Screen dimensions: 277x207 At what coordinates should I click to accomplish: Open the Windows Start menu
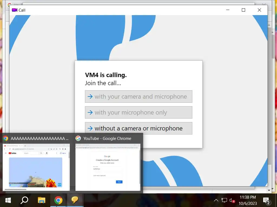pyautogui.click(x=8, y=200)
